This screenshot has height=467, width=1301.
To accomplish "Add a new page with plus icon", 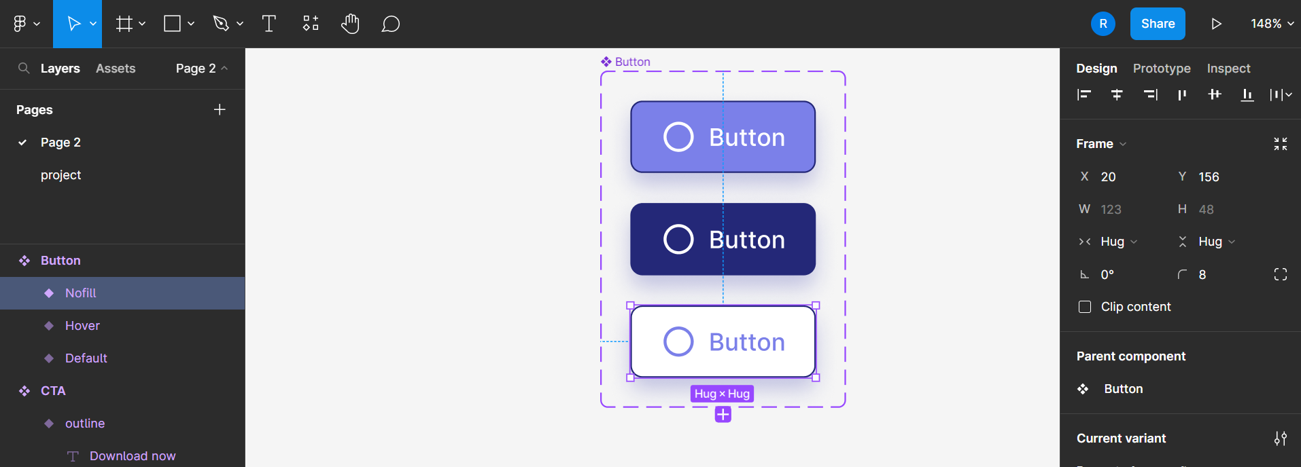I will 220,110.
